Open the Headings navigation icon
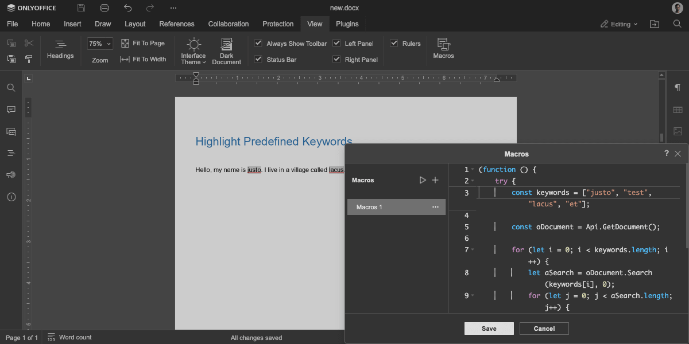 (60, 49)
